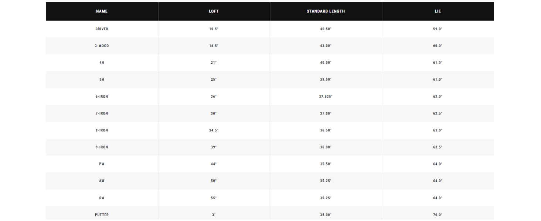
Task: Click the putter lie value 70.0°
Action: point(438,215)
